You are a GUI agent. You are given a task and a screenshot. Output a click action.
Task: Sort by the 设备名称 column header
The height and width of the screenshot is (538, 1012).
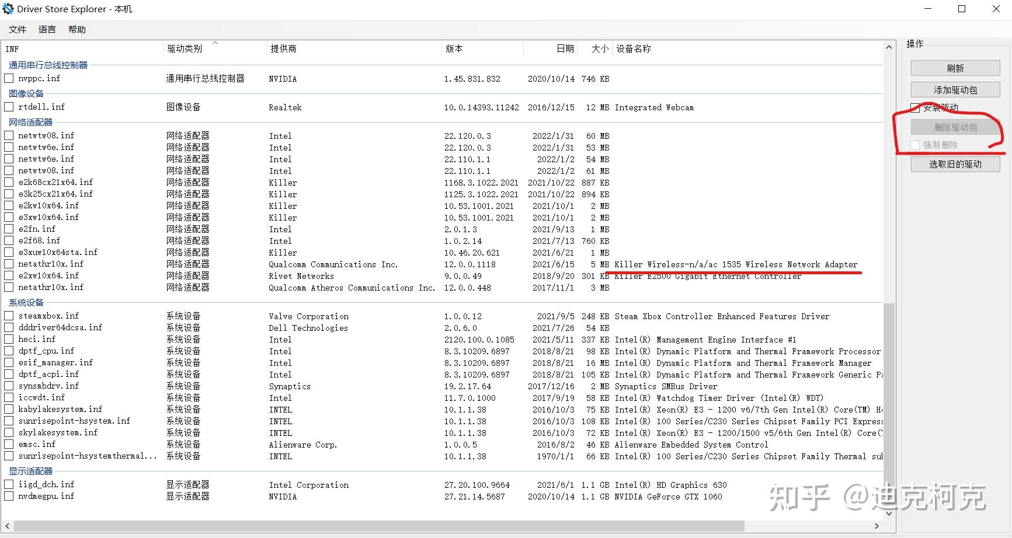point(747,49)
